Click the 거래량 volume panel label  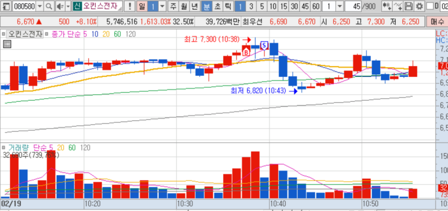pyautogui.click(x=19, y=147)
